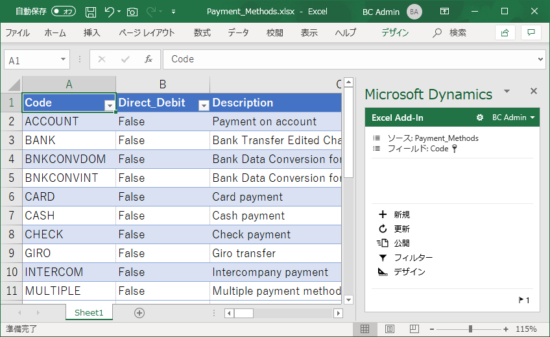
Task: Open the ファイル menu tab
Action: tap(18, 33)
